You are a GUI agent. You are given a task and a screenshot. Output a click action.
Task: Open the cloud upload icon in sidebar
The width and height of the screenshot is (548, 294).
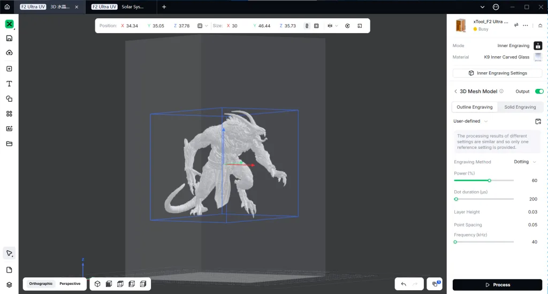tap(9, 52)
